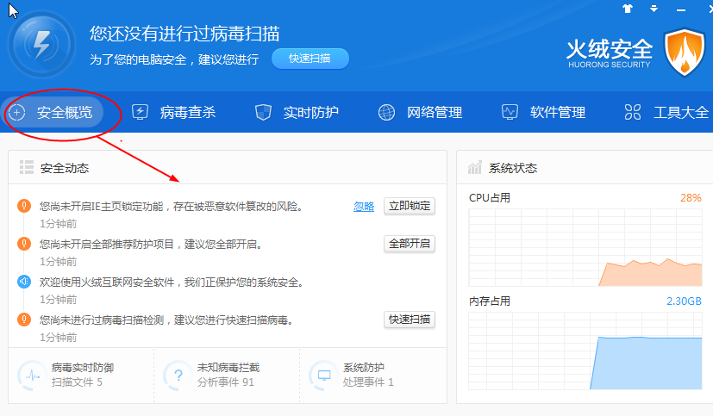Open the skin change shirt icon
The width and height of the screenshot is (713, 416).
tap(628, 8)
